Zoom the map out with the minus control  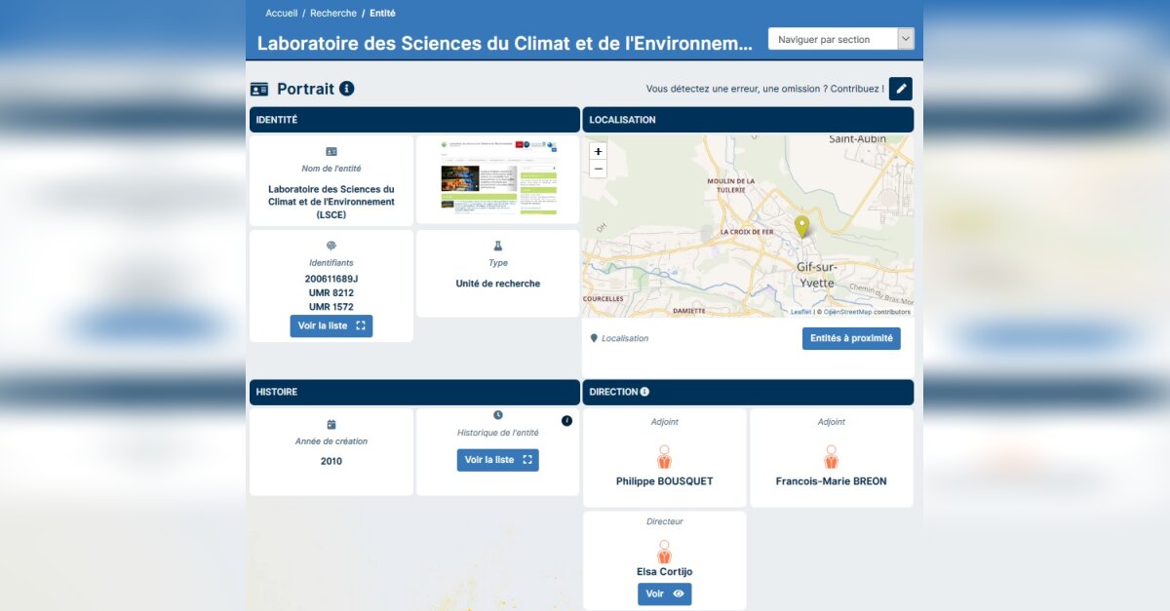(x=598, y=169)
